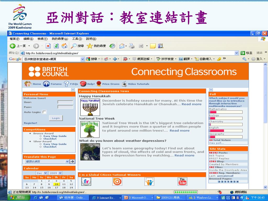Viewport: 268px width, 201px height.
Task: Click the Edit with Word icon
Action: [141, 46]
